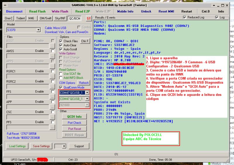
Task: Click the AMSS file path field
Action: click(27, 56)
